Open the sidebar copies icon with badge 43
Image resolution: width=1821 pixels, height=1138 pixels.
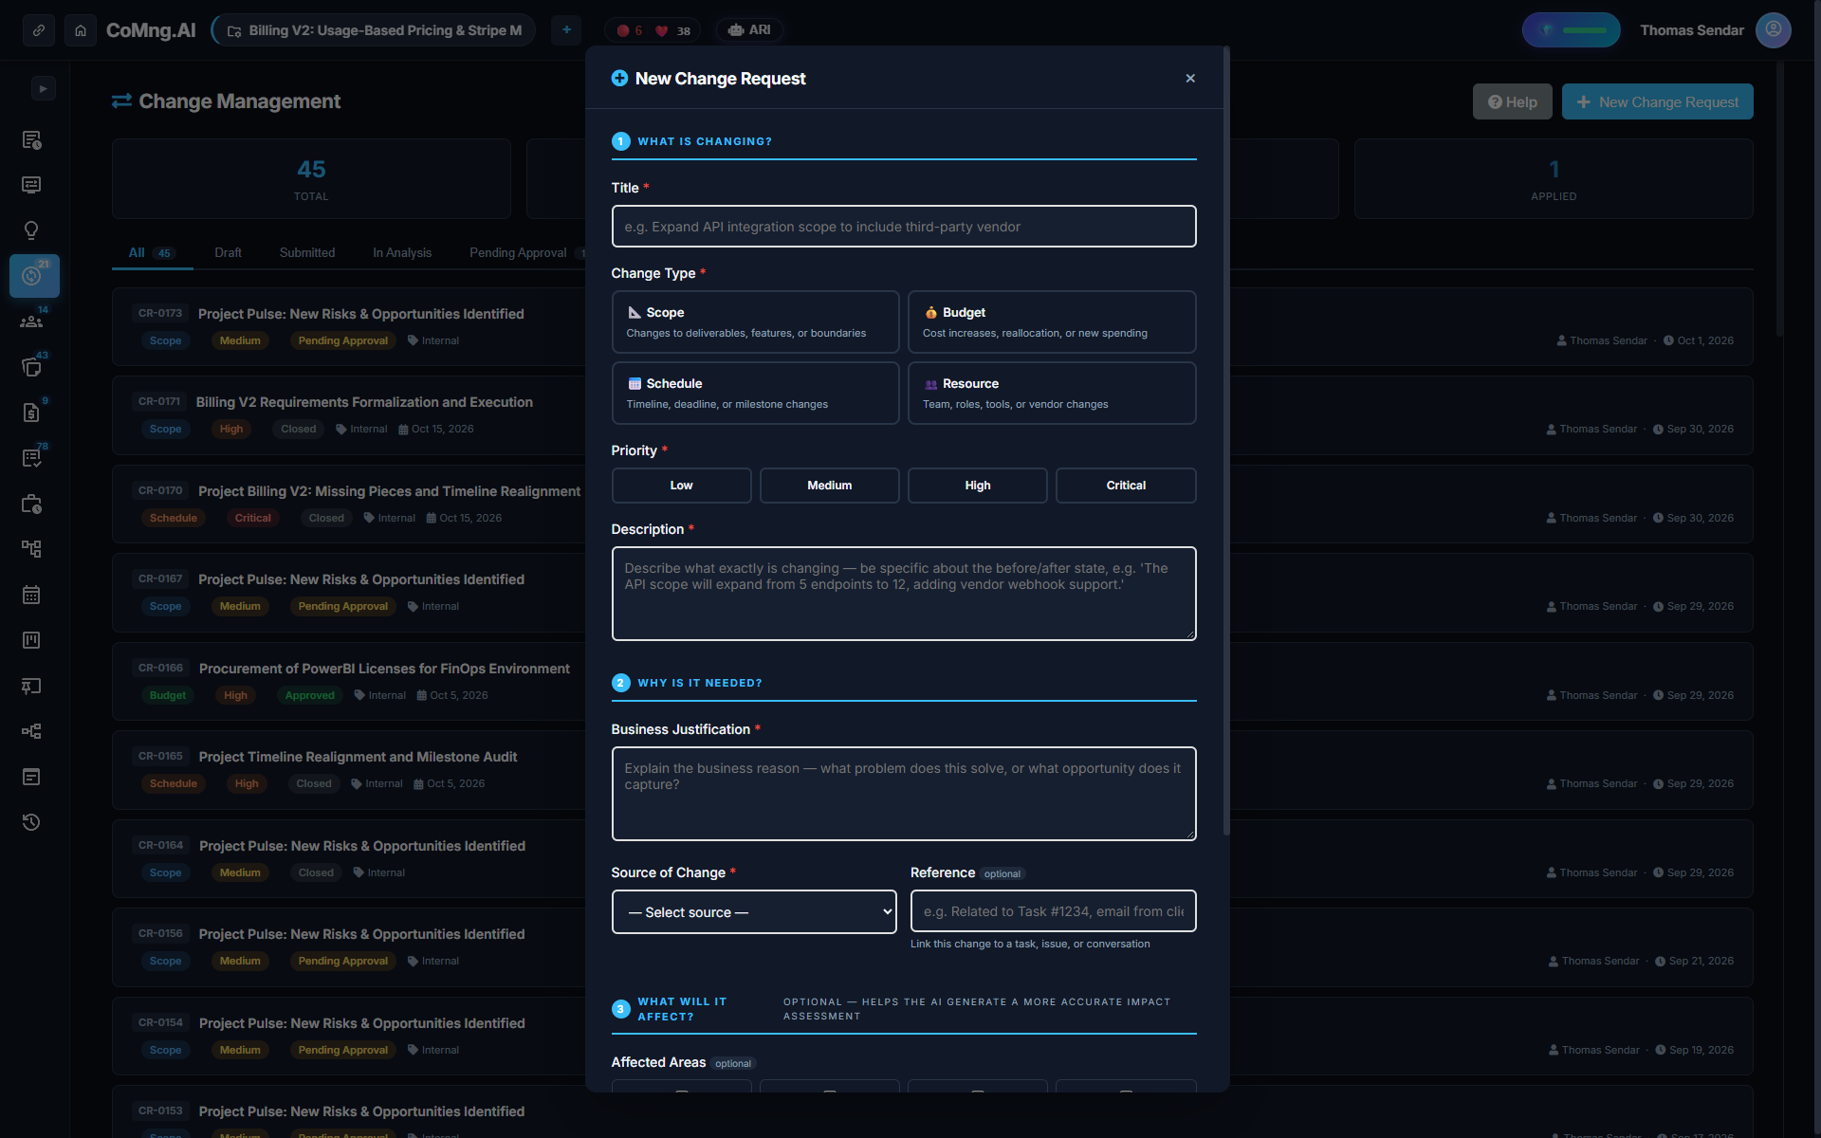(x=31, y=367)
